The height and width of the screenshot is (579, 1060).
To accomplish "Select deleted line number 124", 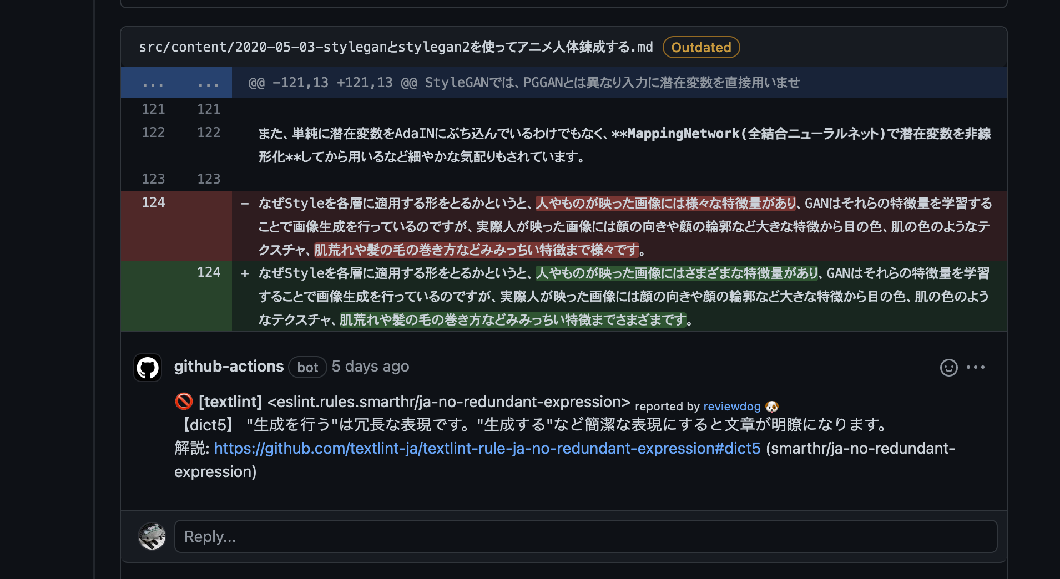I will 153,202.
